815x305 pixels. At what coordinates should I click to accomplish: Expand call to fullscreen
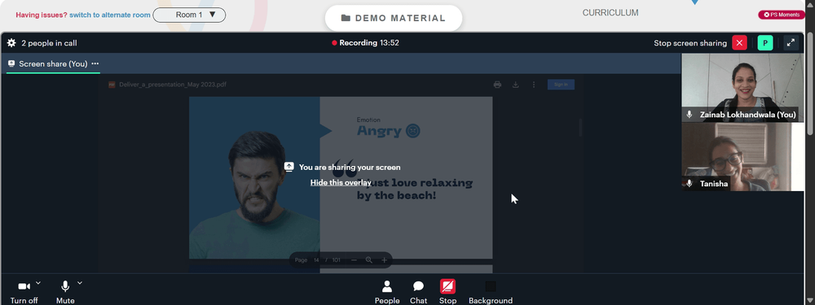point(791,43)
